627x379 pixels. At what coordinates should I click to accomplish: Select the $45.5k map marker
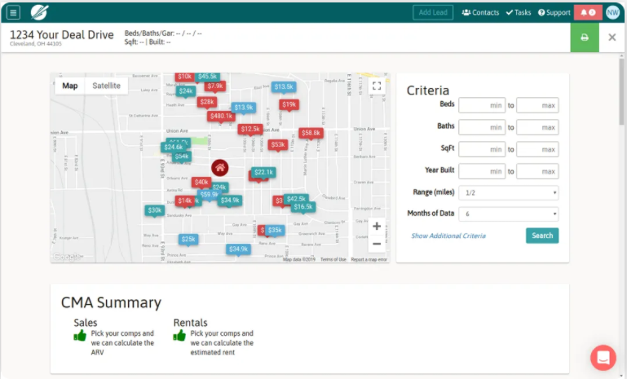tap(208, 77)
